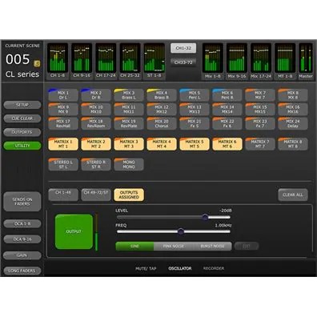The height and width of the screenshot is (317, 317).
Task: Select OUTPUTS ASSIGNED tab
Action: (x=129, y=195)
